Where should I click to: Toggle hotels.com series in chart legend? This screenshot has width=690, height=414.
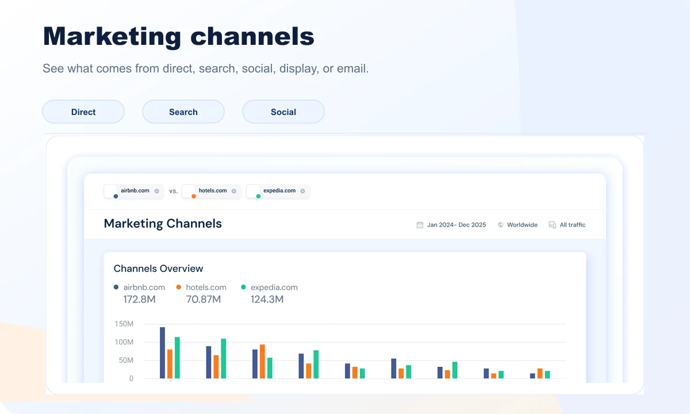202,287
